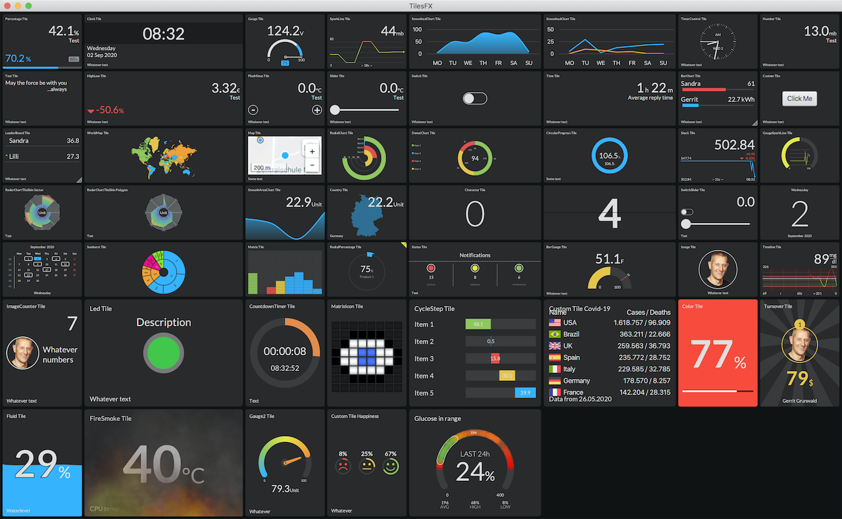Click the portrait of Gerrit Grunwald in Turnover Tile
Screen dimensions: 842x519
click(x=799, y=345)
